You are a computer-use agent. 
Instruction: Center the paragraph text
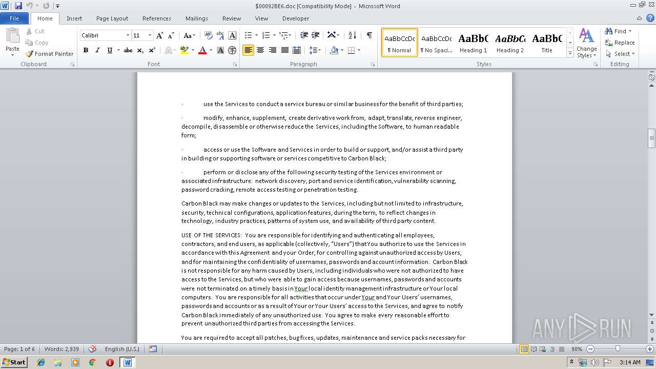(260, 50)
